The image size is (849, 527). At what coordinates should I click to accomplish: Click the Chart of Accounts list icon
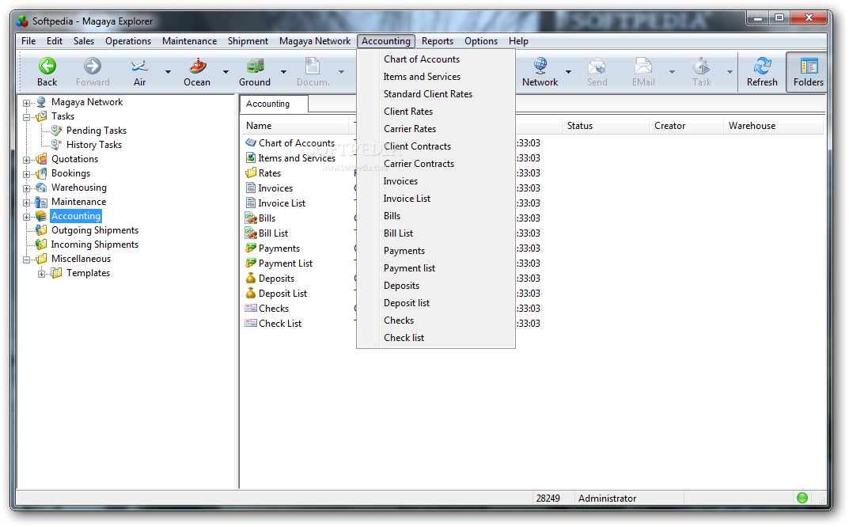pyautogui.click(x=251, y=142)
